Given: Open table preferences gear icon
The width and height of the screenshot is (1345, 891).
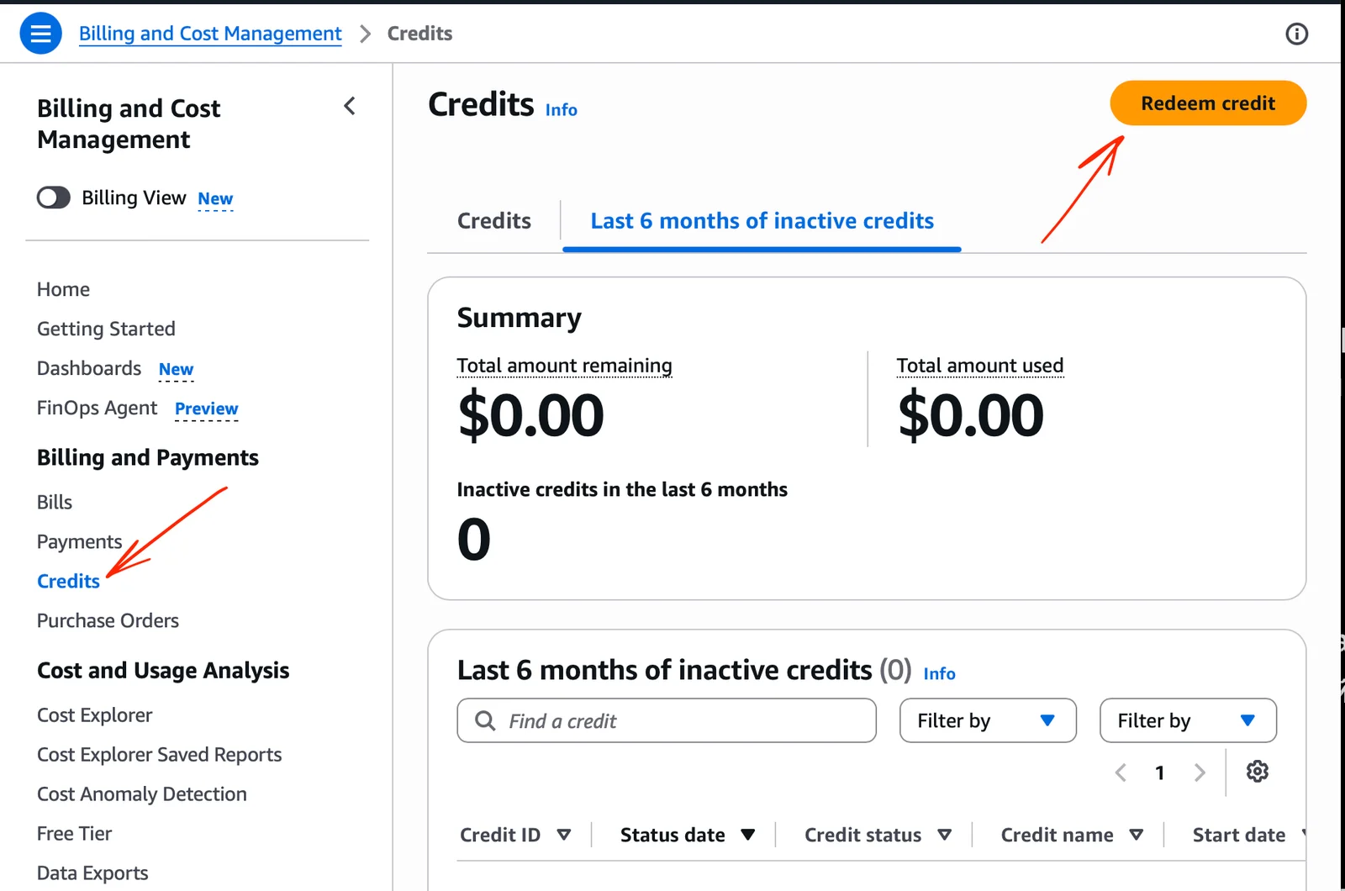Looking at the screenshot, I should coord(1257,771).
